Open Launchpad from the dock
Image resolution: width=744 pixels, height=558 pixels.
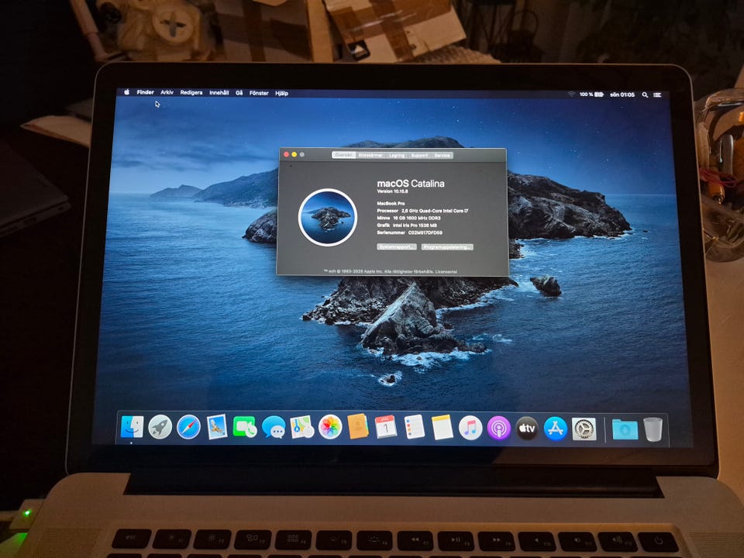160,426
